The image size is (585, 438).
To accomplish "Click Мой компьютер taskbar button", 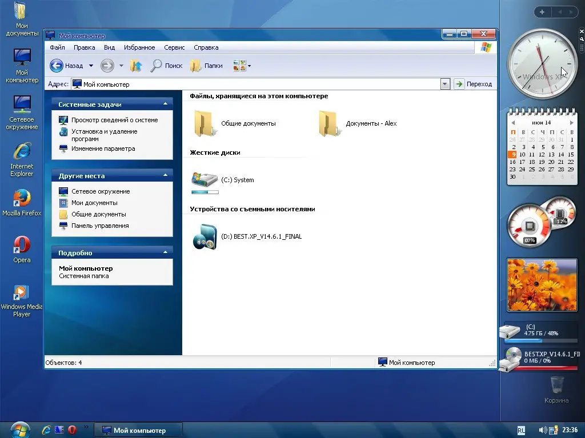I will pos(138,430).
